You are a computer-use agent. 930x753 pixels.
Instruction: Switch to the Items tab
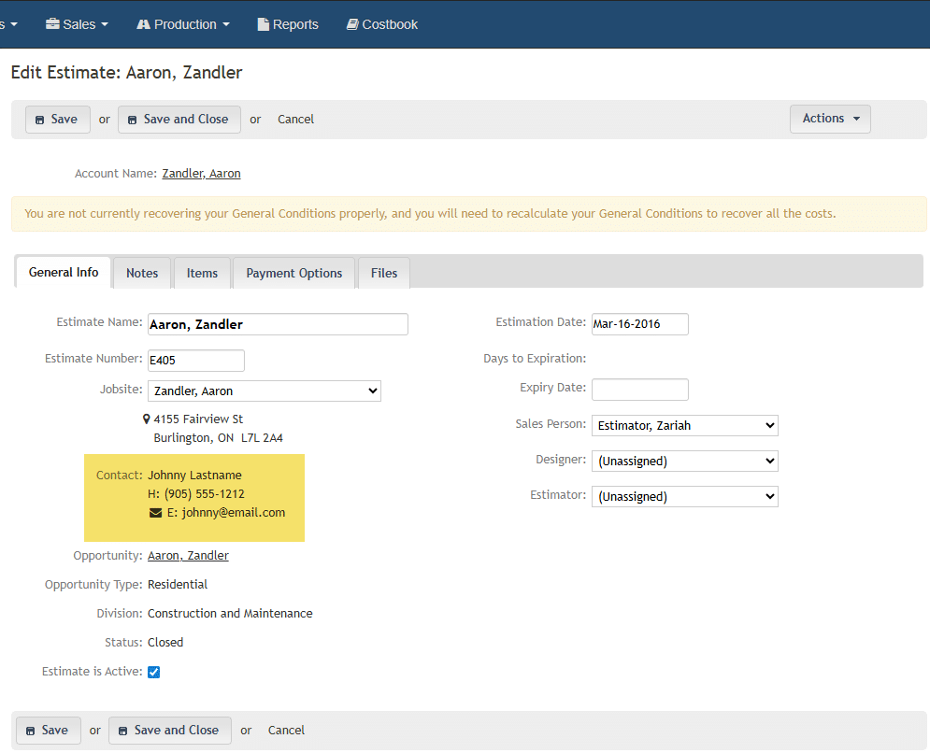tap(202, 273)
